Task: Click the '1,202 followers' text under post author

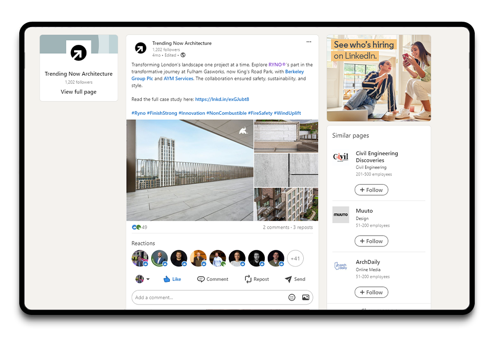Action: (x=166, y=50)
